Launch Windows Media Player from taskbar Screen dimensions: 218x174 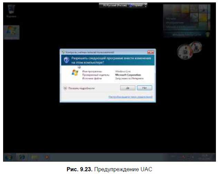[47, 157]
